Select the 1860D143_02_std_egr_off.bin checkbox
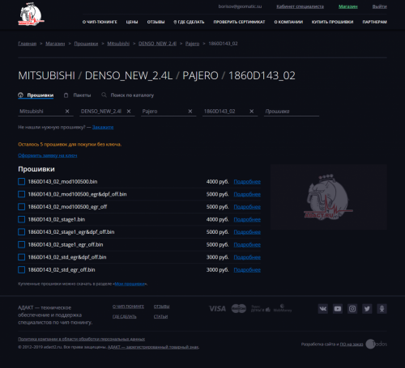This screenshot has width=405, height=368. pos(22,269)
